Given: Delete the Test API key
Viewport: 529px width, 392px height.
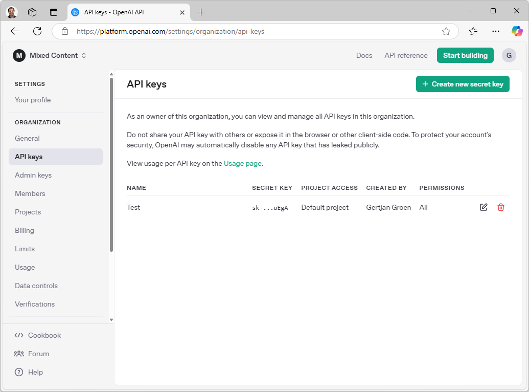Looking at the screenshot, I should [x=501, y=207].
